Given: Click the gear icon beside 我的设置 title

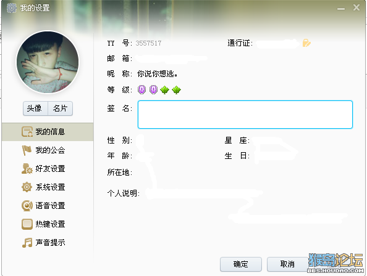Looking at the screenshot, I should (12, 7).
